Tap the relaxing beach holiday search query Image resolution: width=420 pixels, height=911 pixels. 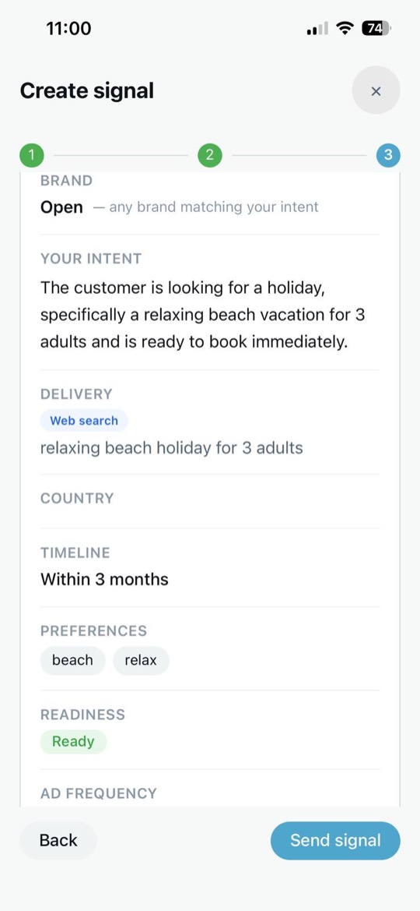click(171, 448)
